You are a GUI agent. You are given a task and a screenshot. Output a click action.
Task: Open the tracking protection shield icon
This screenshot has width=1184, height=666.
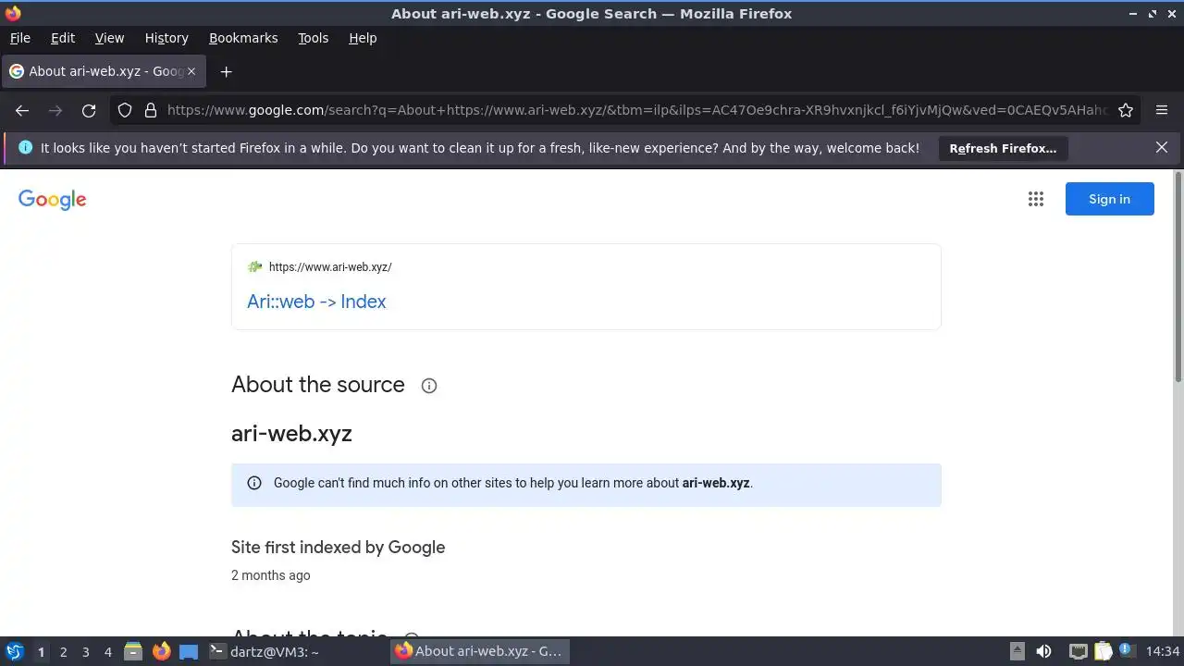[x=125, y=110]
